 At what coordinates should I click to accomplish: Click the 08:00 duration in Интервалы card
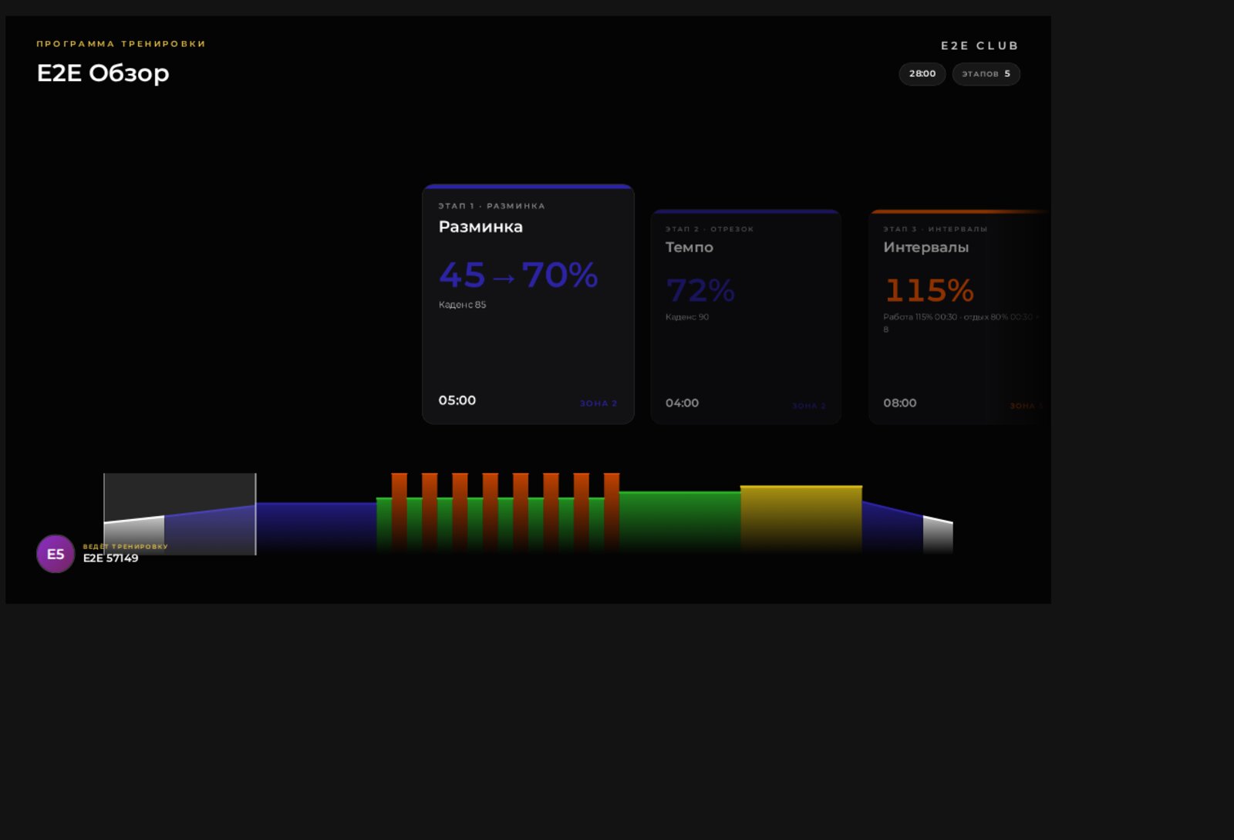pos(900,403)
